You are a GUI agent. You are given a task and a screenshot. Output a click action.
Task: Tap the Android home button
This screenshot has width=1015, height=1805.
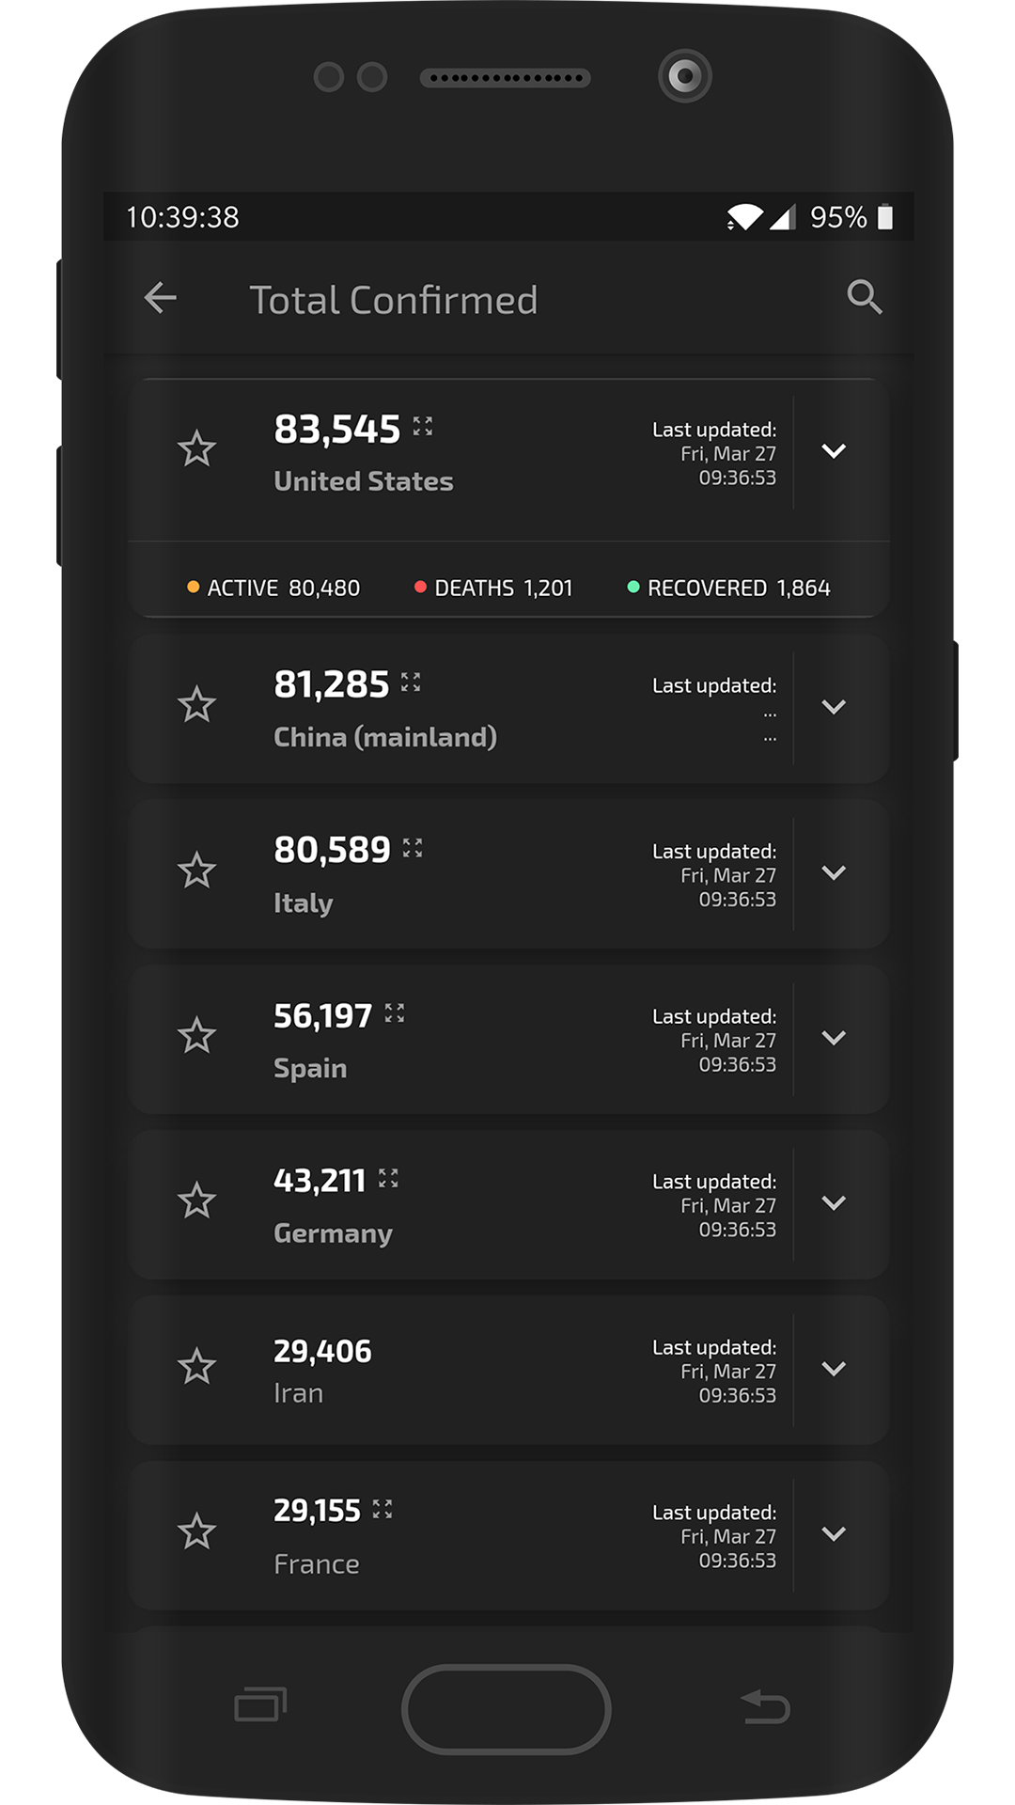[x=507, y=1708]
